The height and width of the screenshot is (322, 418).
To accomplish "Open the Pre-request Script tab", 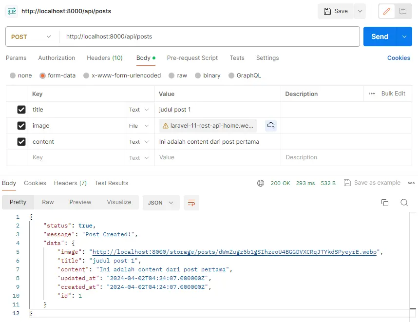I will (192, 58).
